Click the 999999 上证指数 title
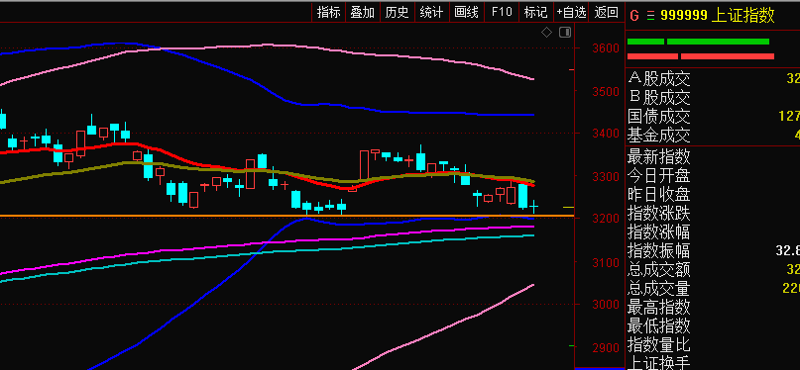This screenshot has height=370, width=800. pyautogui.click(x=718, y=15)
